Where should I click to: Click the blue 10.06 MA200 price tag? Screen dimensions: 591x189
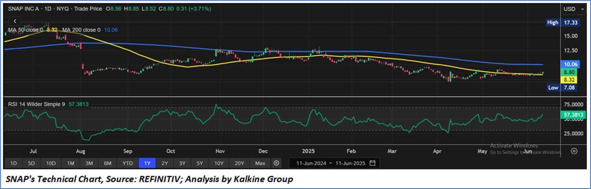(570, 64)
